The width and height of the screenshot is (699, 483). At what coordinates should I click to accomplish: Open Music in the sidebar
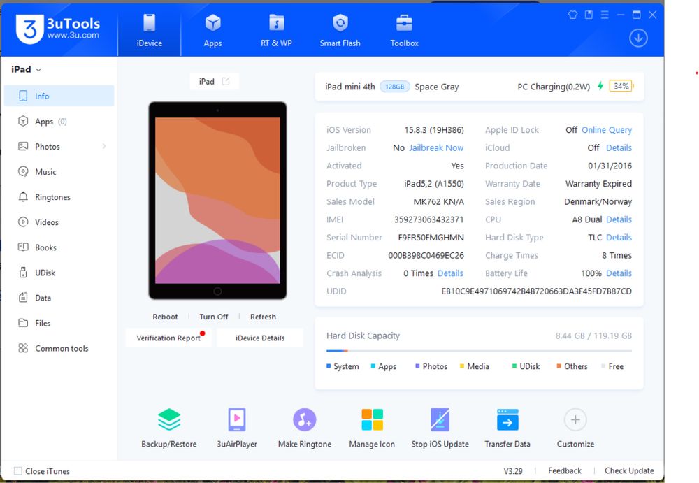coord(59,172)
